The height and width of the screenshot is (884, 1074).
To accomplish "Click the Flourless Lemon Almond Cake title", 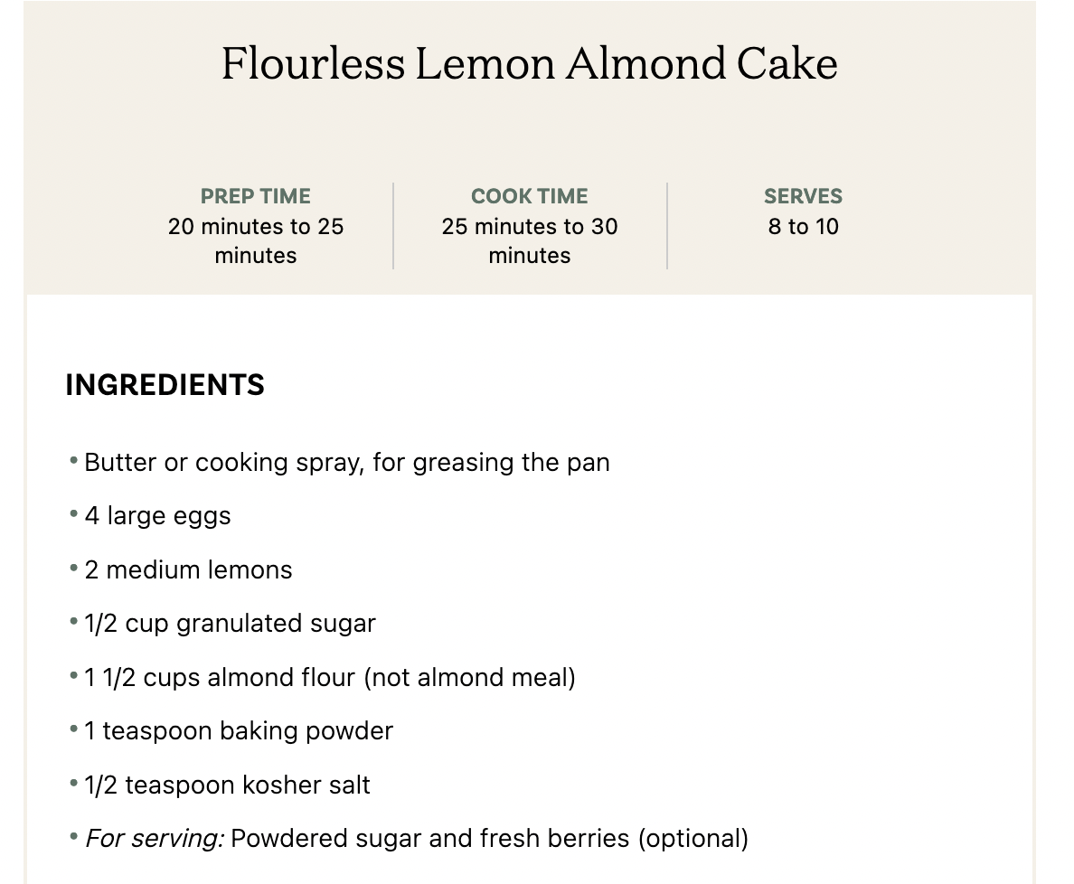I will [529, 64].
